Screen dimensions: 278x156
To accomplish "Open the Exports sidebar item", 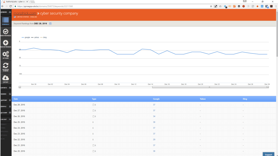I will click(x=6, y=88).
